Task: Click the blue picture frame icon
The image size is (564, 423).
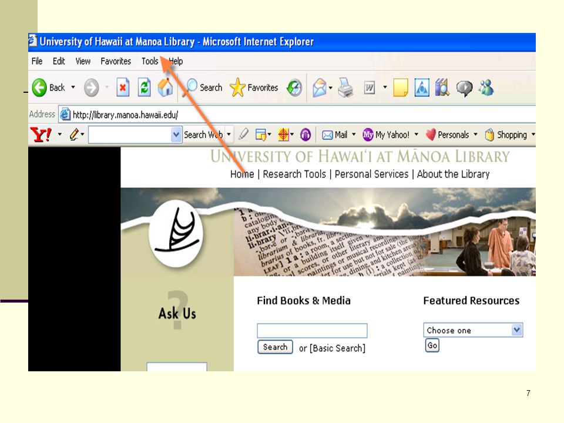Action: point(422,88)
